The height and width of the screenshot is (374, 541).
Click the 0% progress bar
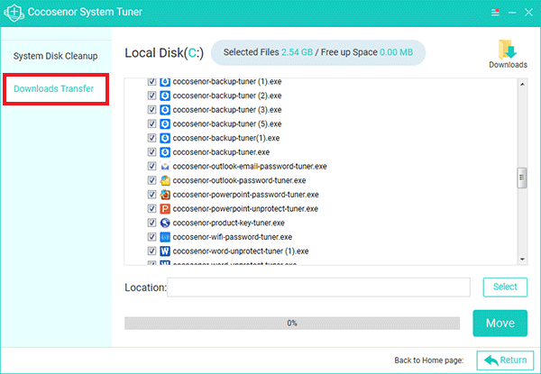point(292,324)
